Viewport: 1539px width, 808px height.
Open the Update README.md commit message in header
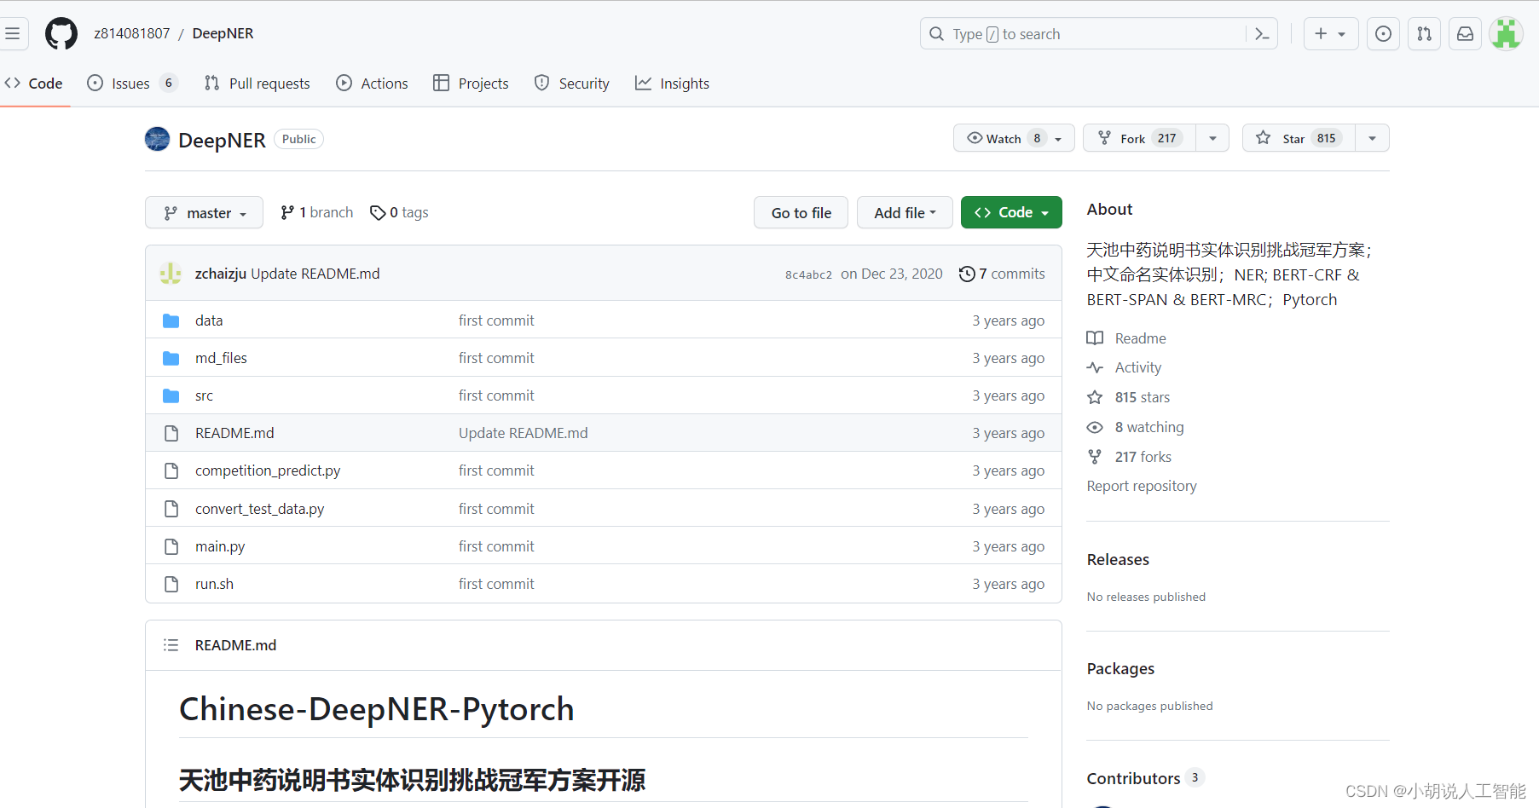(x=315, y=274)
